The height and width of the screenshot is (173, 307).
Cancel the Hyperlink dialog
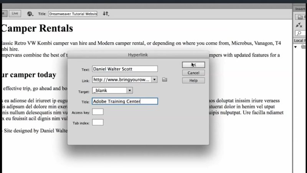193,73
